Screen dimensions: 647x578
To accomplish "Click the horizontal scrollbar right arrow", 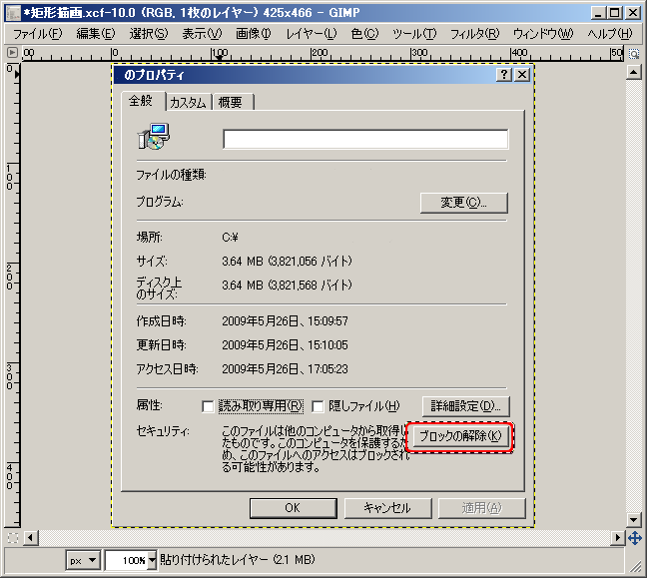I will click(618, 537).
